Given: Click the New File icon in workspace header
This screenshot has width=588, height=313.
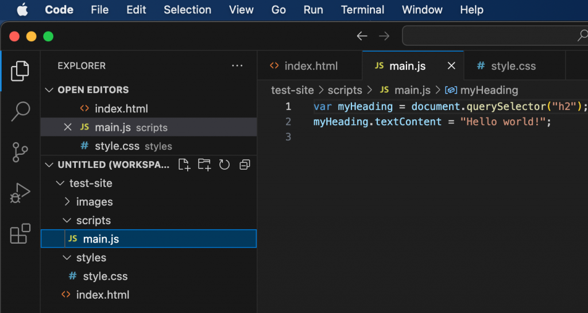Looking at the screenshot, I should (184, 165).
